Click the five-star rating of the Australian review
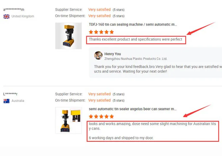The height and width of the screenshot is (156, 222). tap(101, 116)
